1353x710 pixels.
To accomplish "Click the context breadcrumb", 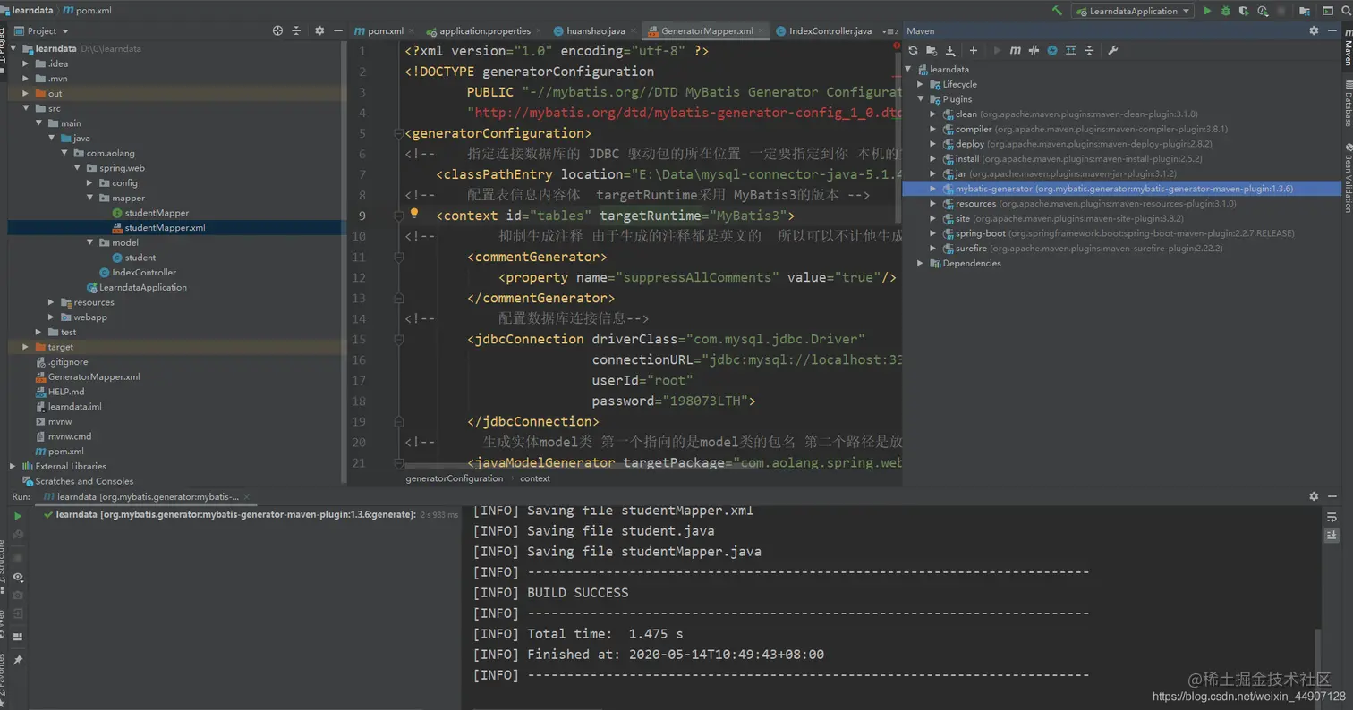I will coord(535,478).
